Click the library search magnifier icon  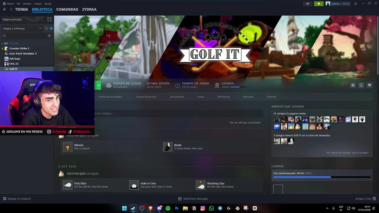pos(4,36)
